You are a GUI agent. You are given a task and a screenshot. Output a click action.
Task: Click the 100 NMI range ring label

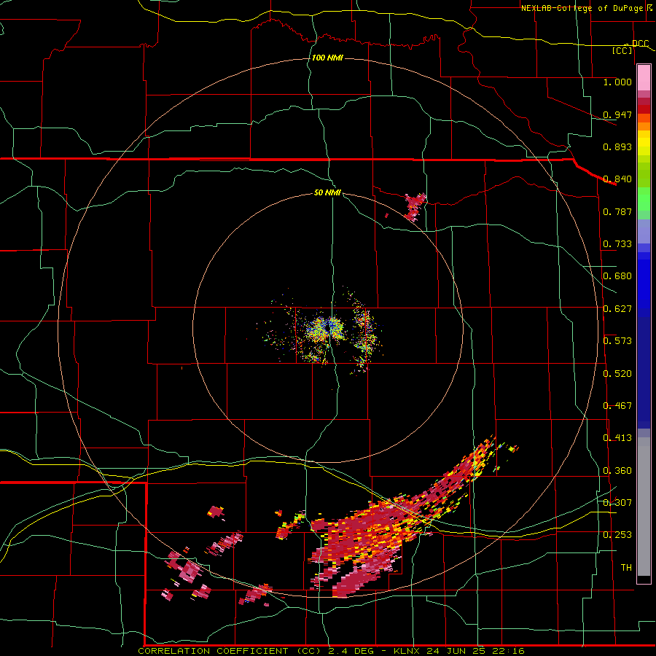click(x=327, y=58)
